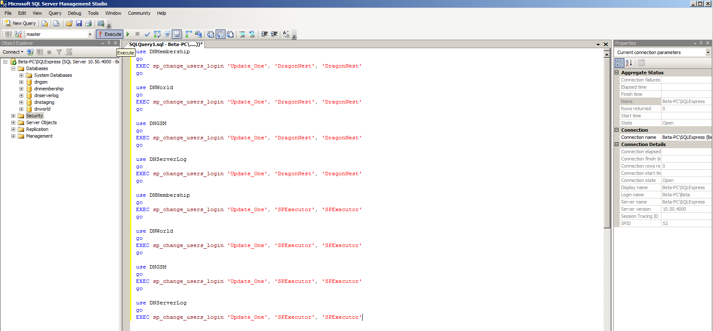Open the File menu
The width and height of the screenshot is (713, 331).
click(x=8, y=13)
